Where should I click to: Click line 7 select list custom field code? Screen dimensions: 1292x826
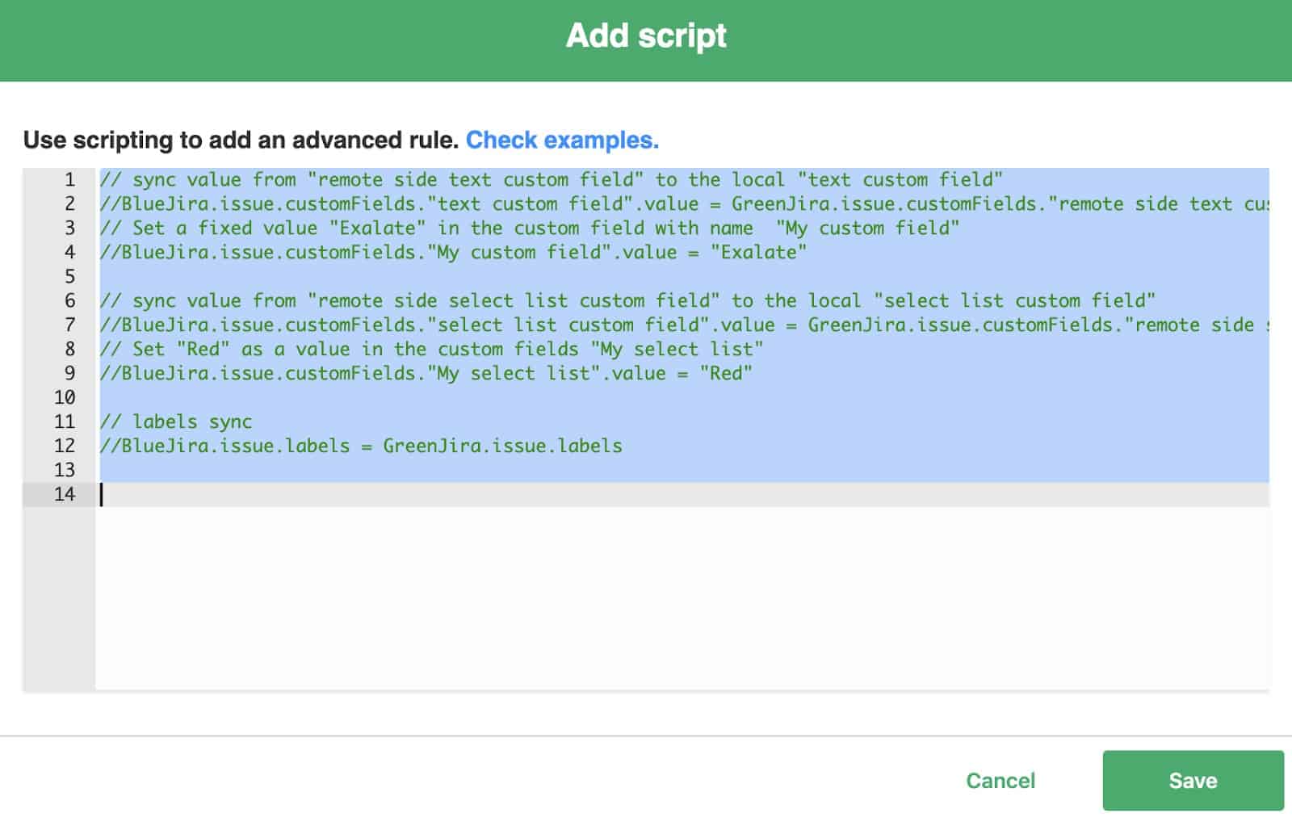click(x=684, y=325)
